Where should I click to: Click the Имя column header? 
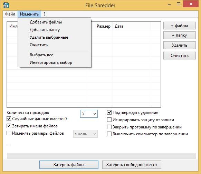[x=12, y=26]
